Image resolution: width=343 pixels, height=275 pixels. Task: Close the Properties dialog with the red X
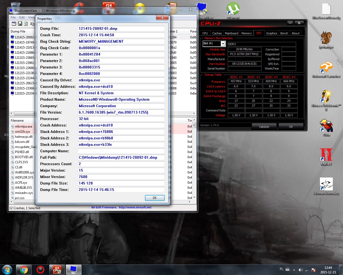pyautogui.click(x=162, y=18)
